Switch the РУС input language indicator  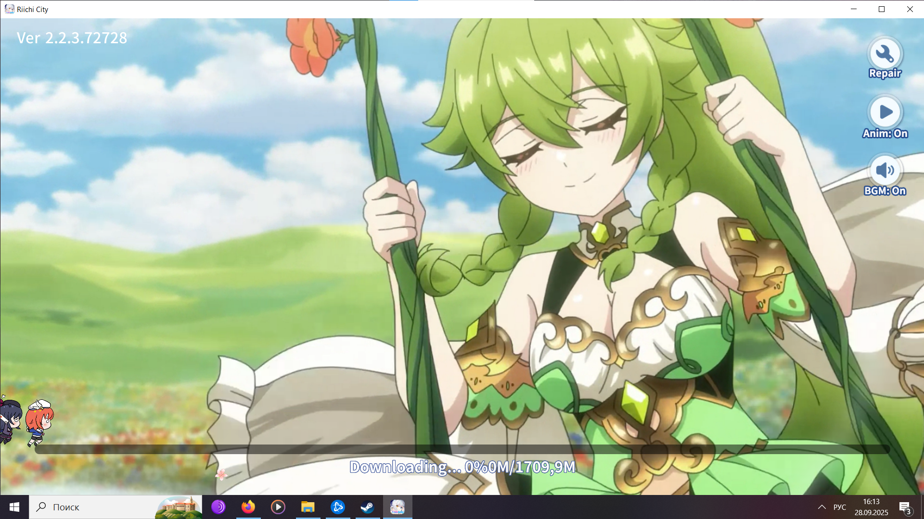click(x=840, y=507)
